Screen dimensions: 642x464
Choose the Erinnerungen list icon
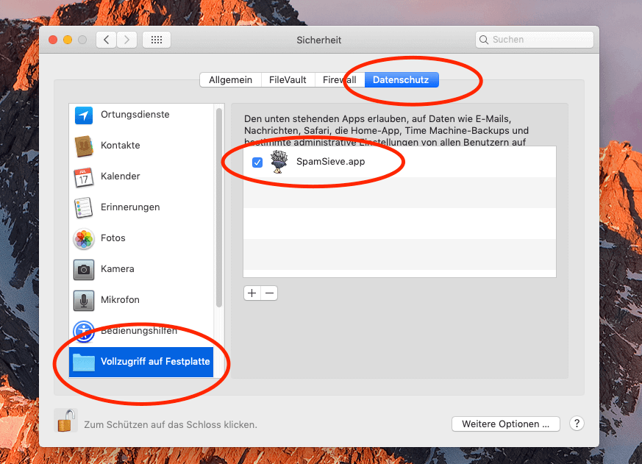[x=84, y=207]
